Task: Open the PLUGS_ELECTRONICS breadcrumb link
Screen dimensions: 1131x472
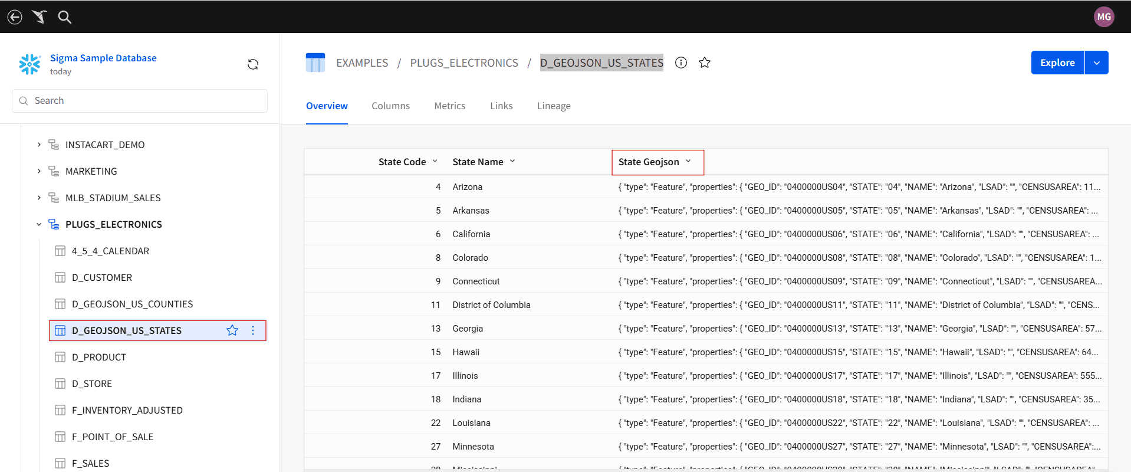Action: click(464, 63)
